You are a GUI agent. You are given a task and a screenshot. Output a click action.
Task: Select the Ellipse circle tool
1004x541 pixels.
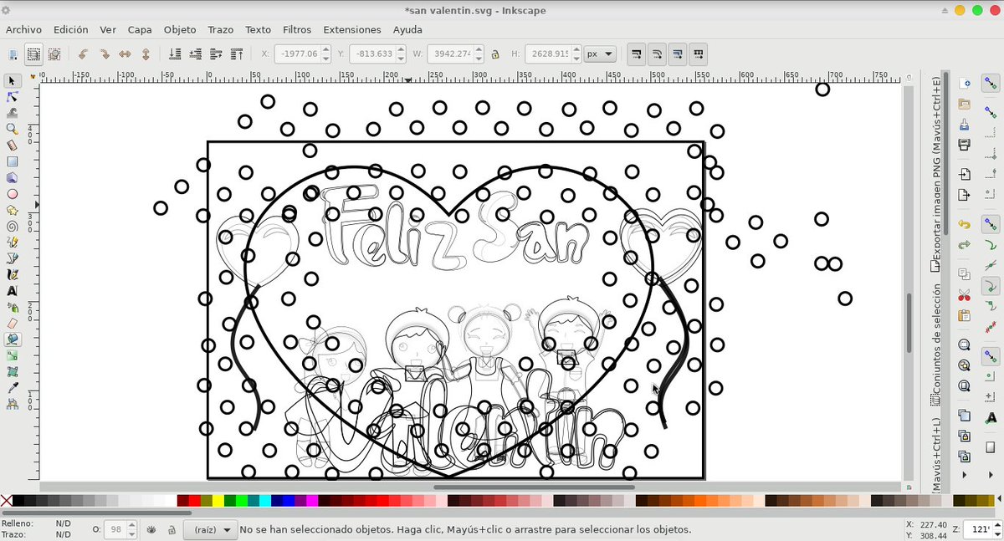click(13, 194)
